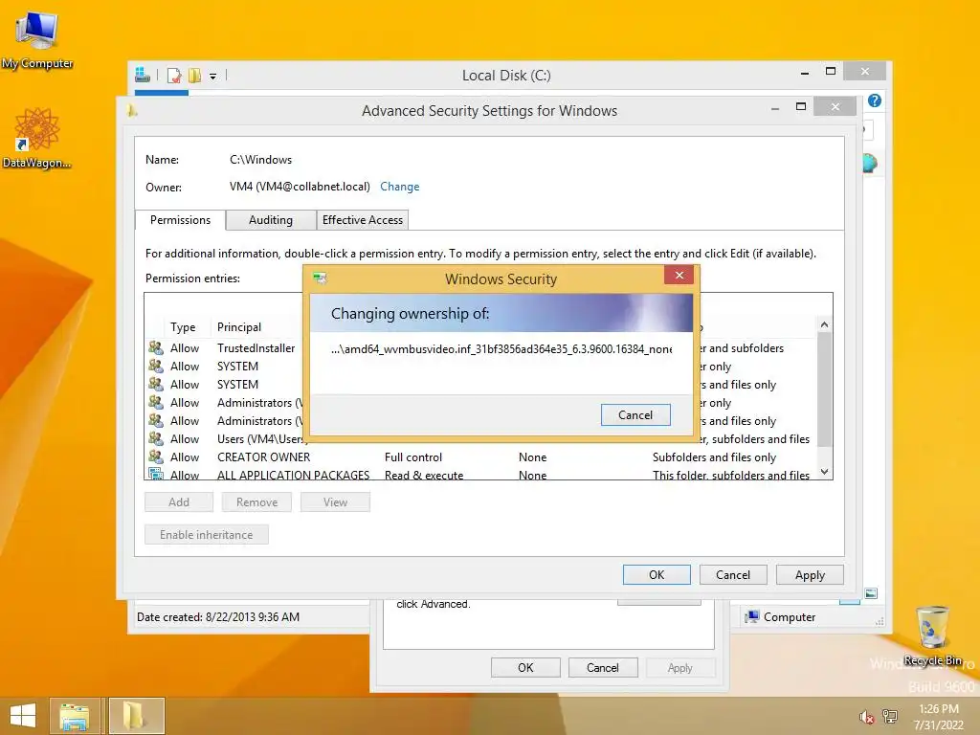Select the ALL APPLICATION PACKAGES entry
The image size is (980, 735).
point(480,474)
